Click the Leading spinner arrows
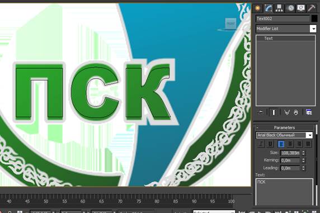The width and height of the screenshot is (320, 213). coord(303,168)
